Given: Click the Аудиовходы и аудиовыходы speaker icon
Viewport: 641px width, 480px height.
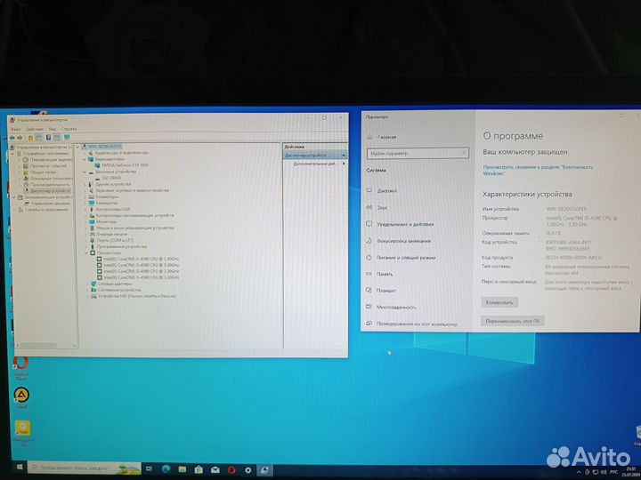Looking at the screenshot, I should [91, 153].
